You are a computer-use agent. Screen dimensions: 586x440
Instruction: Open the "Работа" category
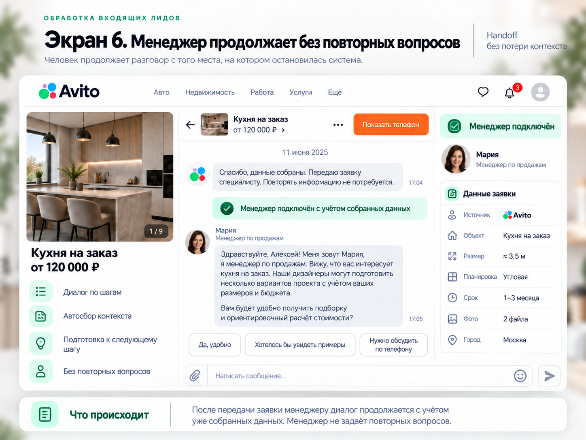[x=262, y=92]
